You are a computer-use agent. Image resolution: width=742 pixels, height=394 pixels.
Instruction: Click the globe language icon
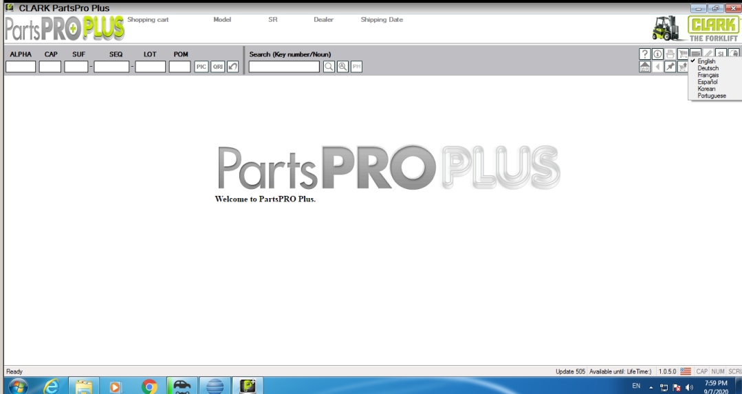click(x=734, y=54)
